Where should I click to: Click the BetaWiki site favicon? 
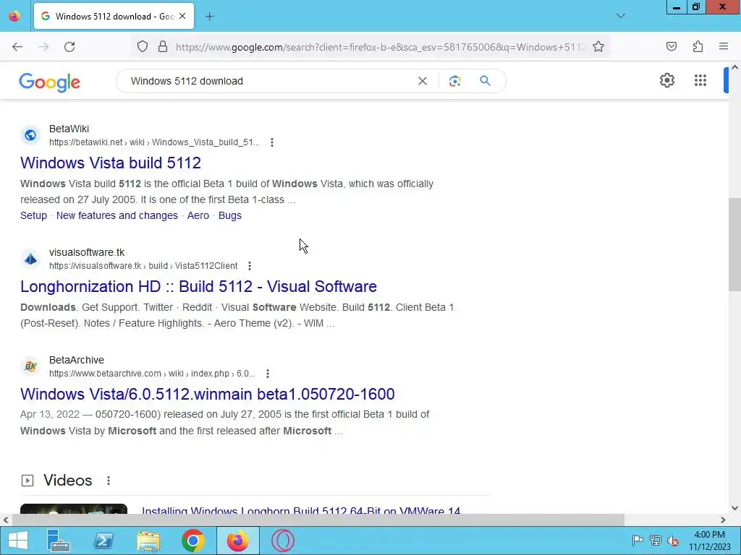click(30, 135)
